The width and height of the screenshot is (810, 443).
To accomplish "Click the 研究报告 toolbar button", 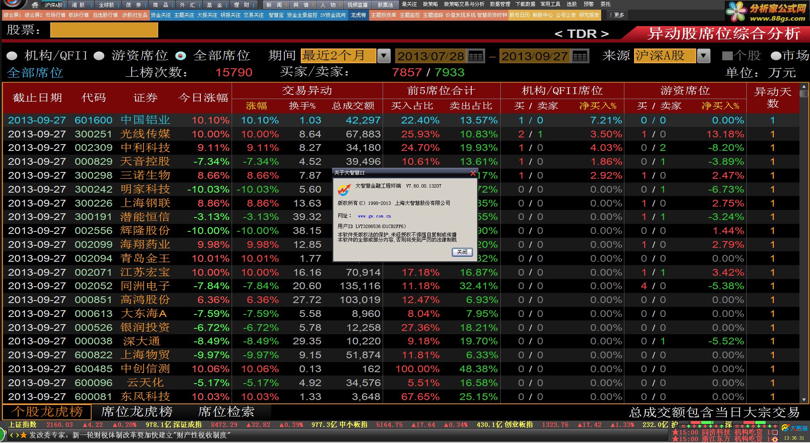I will pos(589,15).
